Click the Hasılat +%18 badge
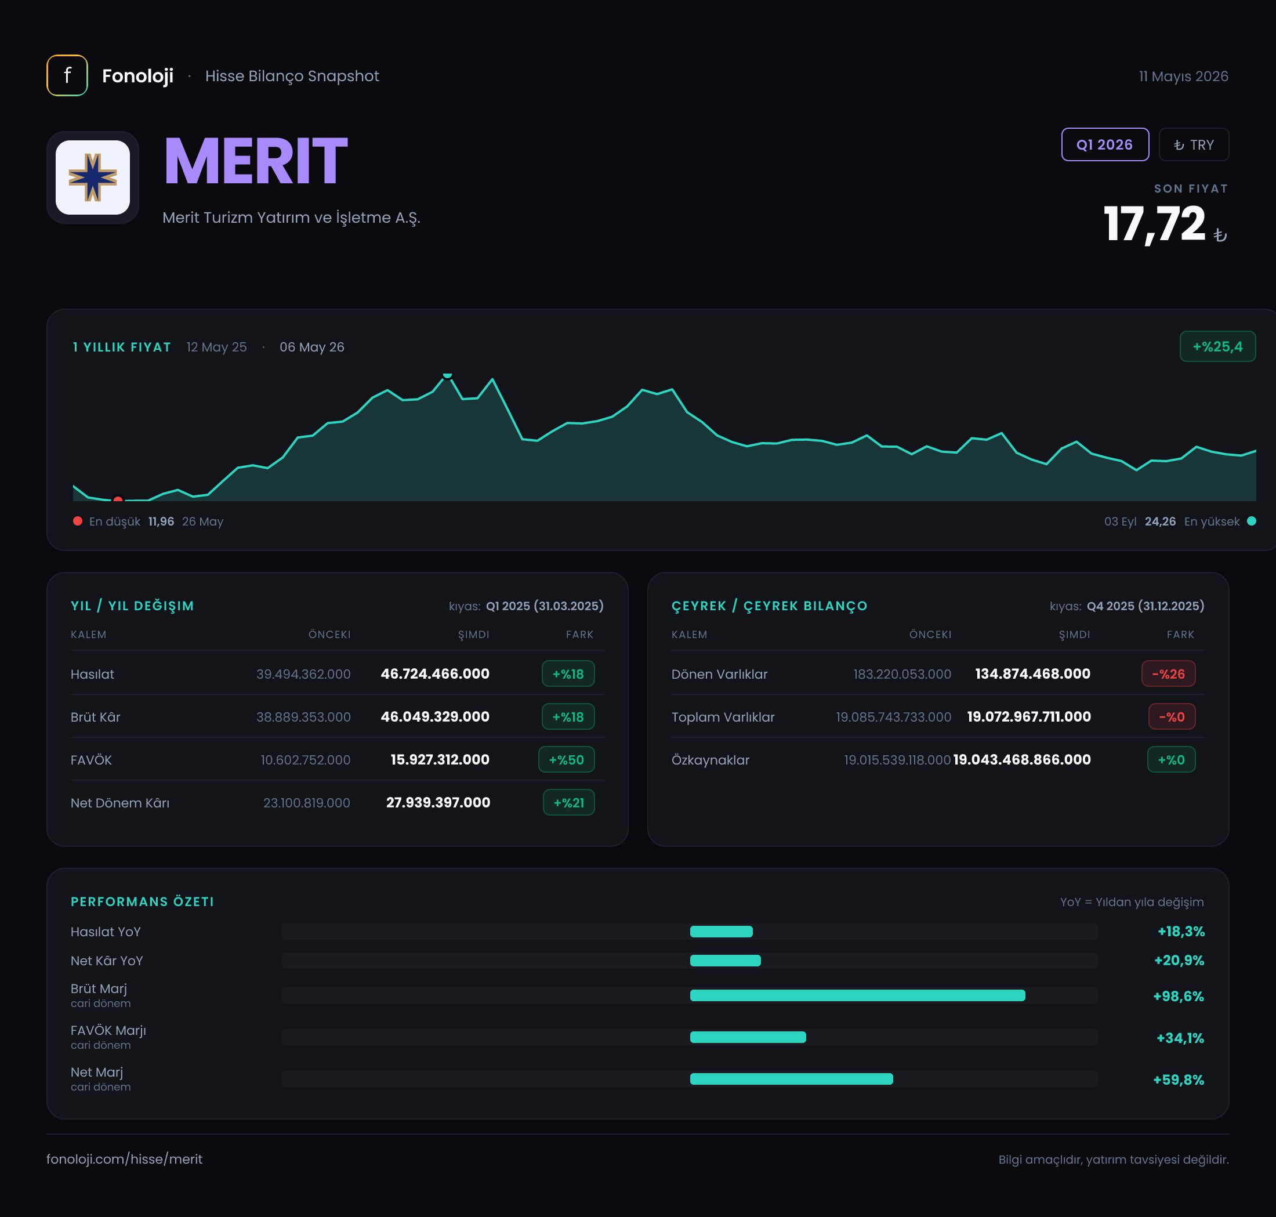1276x1217 pixels. pyautogui.click(x=568, y=673)
